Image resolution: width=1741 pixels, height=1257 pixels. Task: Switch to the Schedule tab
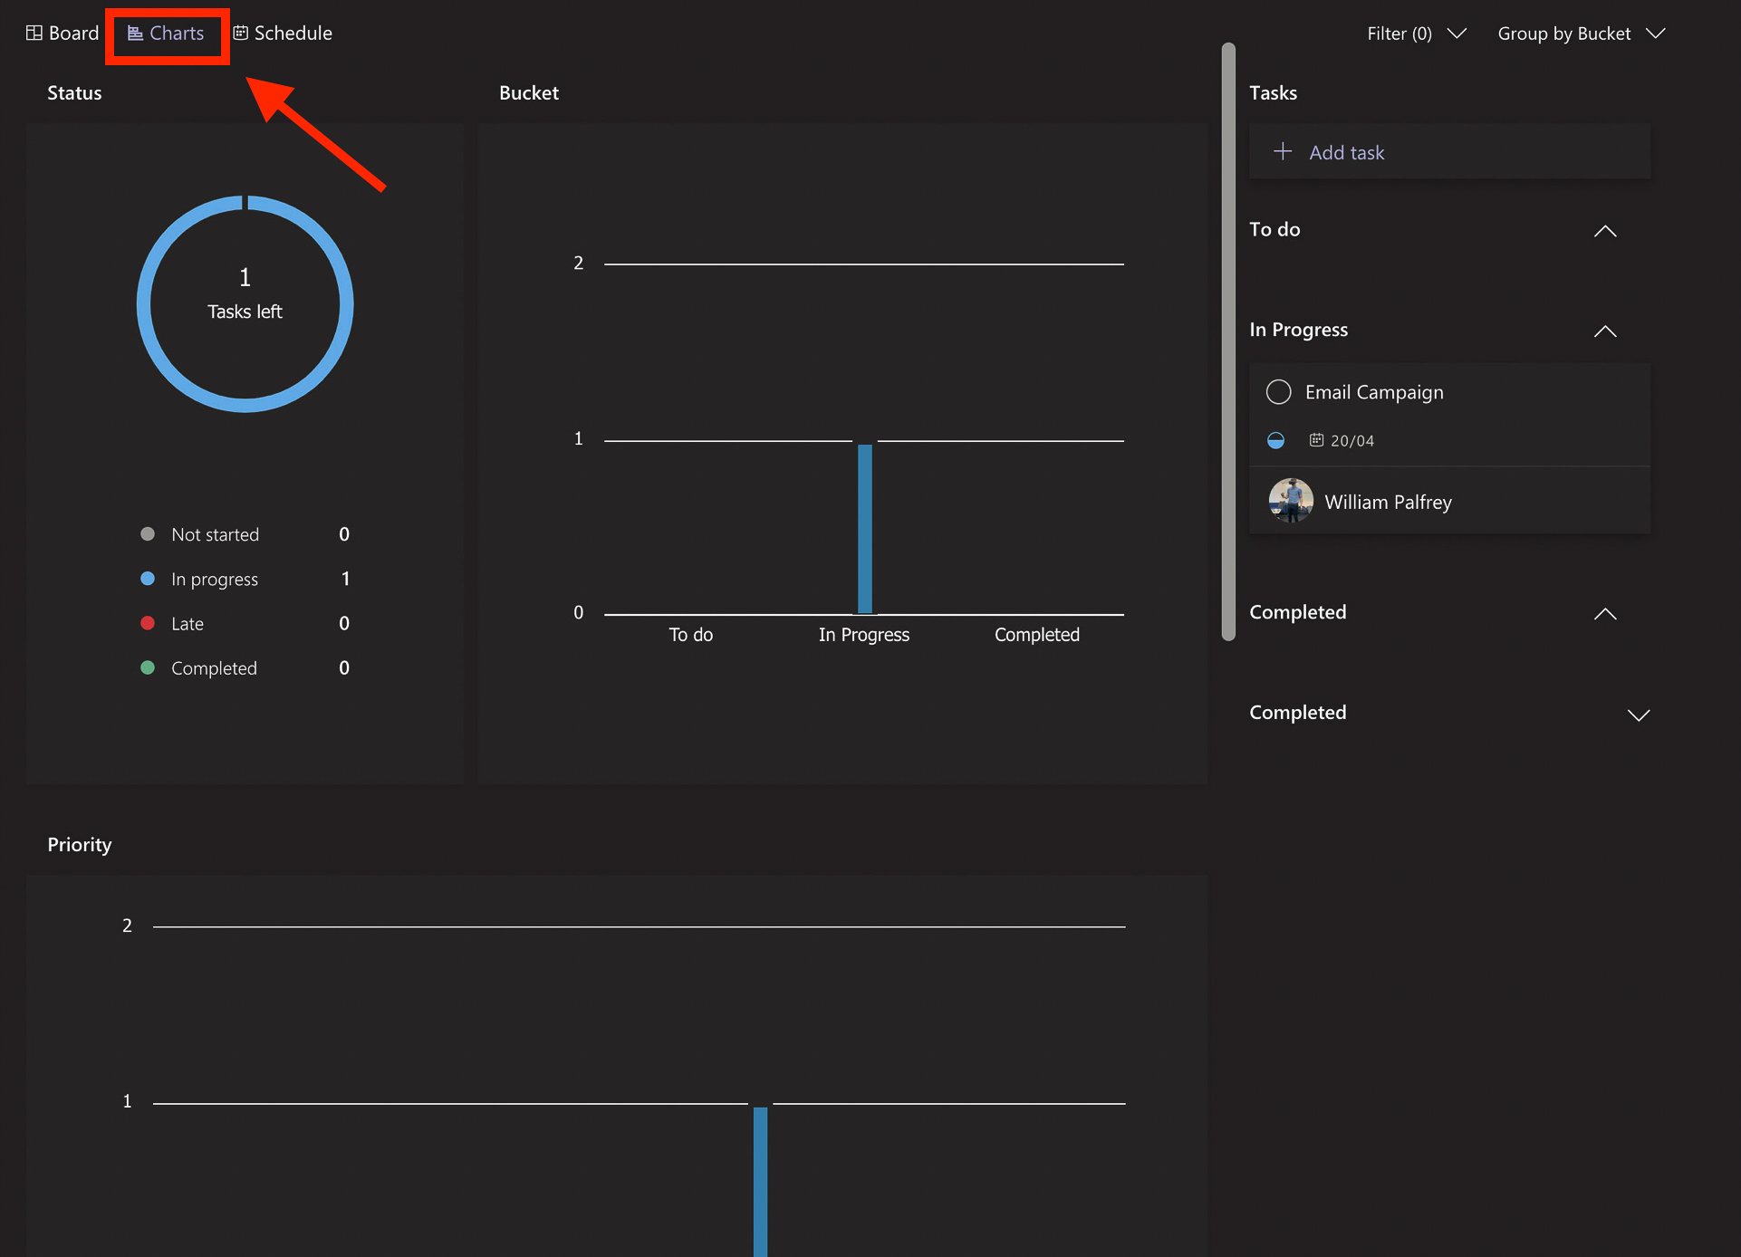[x=293, y=34]
